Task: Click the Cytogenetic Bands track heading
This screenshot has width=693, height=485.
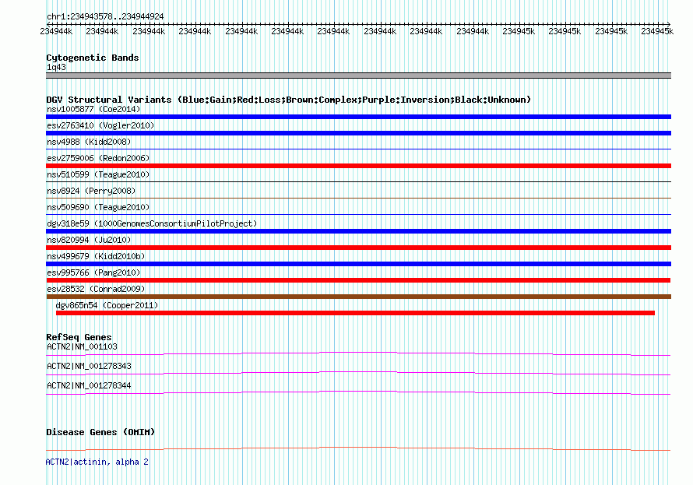Action: [x=93, y=58]
